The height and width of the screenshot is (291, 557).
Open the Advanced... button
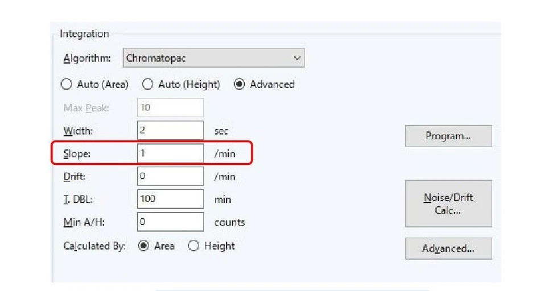(448, 248)
